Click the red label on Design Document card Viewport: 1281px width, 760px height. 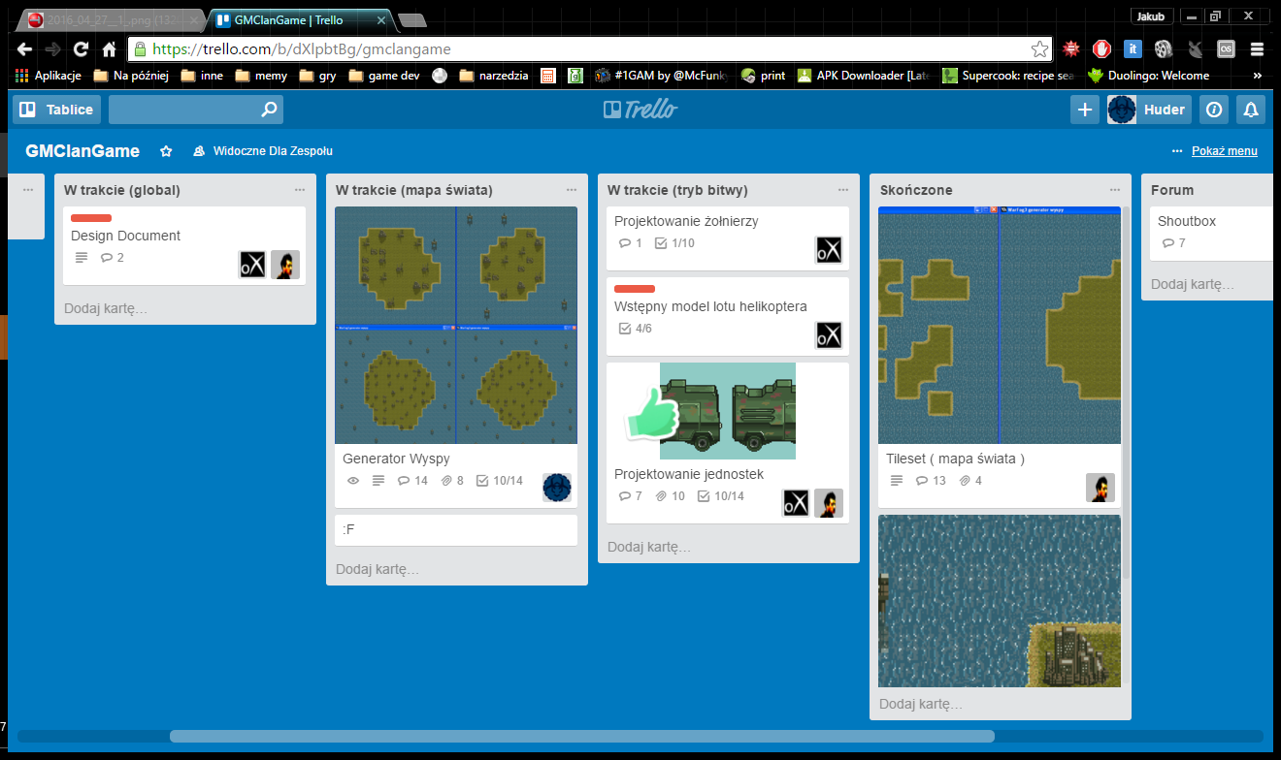click(x=91, y=218)
